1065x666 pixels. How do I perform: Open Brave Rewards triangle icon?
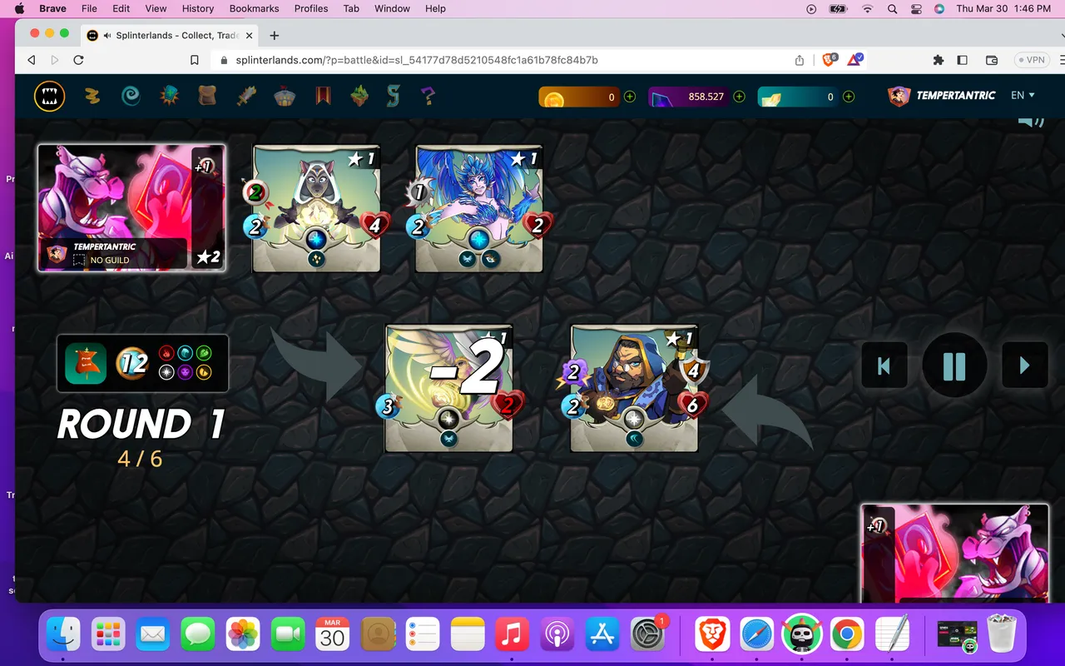[855, 59]
